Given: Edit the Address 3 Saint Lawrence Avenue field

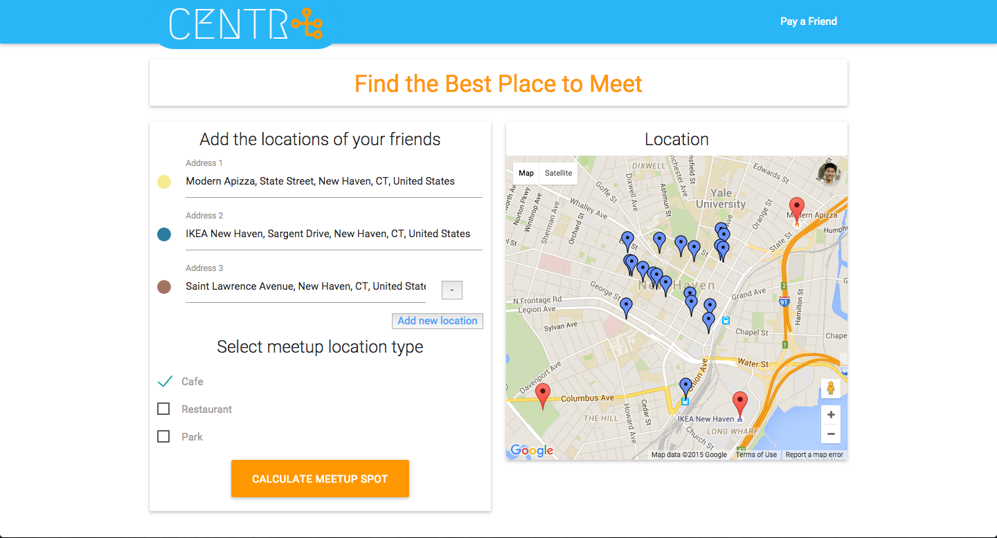Looking at the screenshot, I should click(305, 287).
